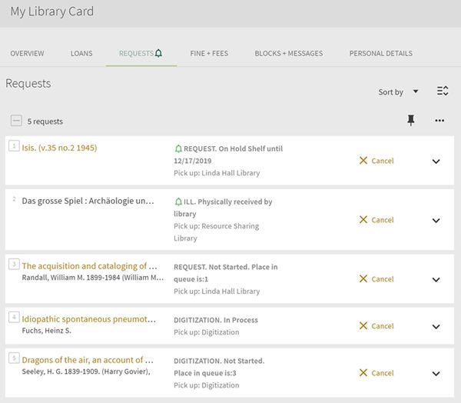
Task: Open the three-dot more options menu
Action: (x=439, y=121)
